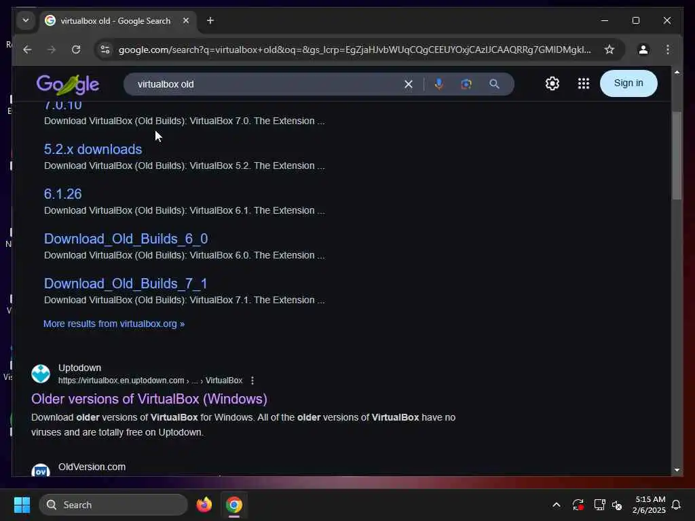The height and width of the screenshot is (521, 695).
Task: Click the Chrome taskbar icon
Action: (234, 505)
